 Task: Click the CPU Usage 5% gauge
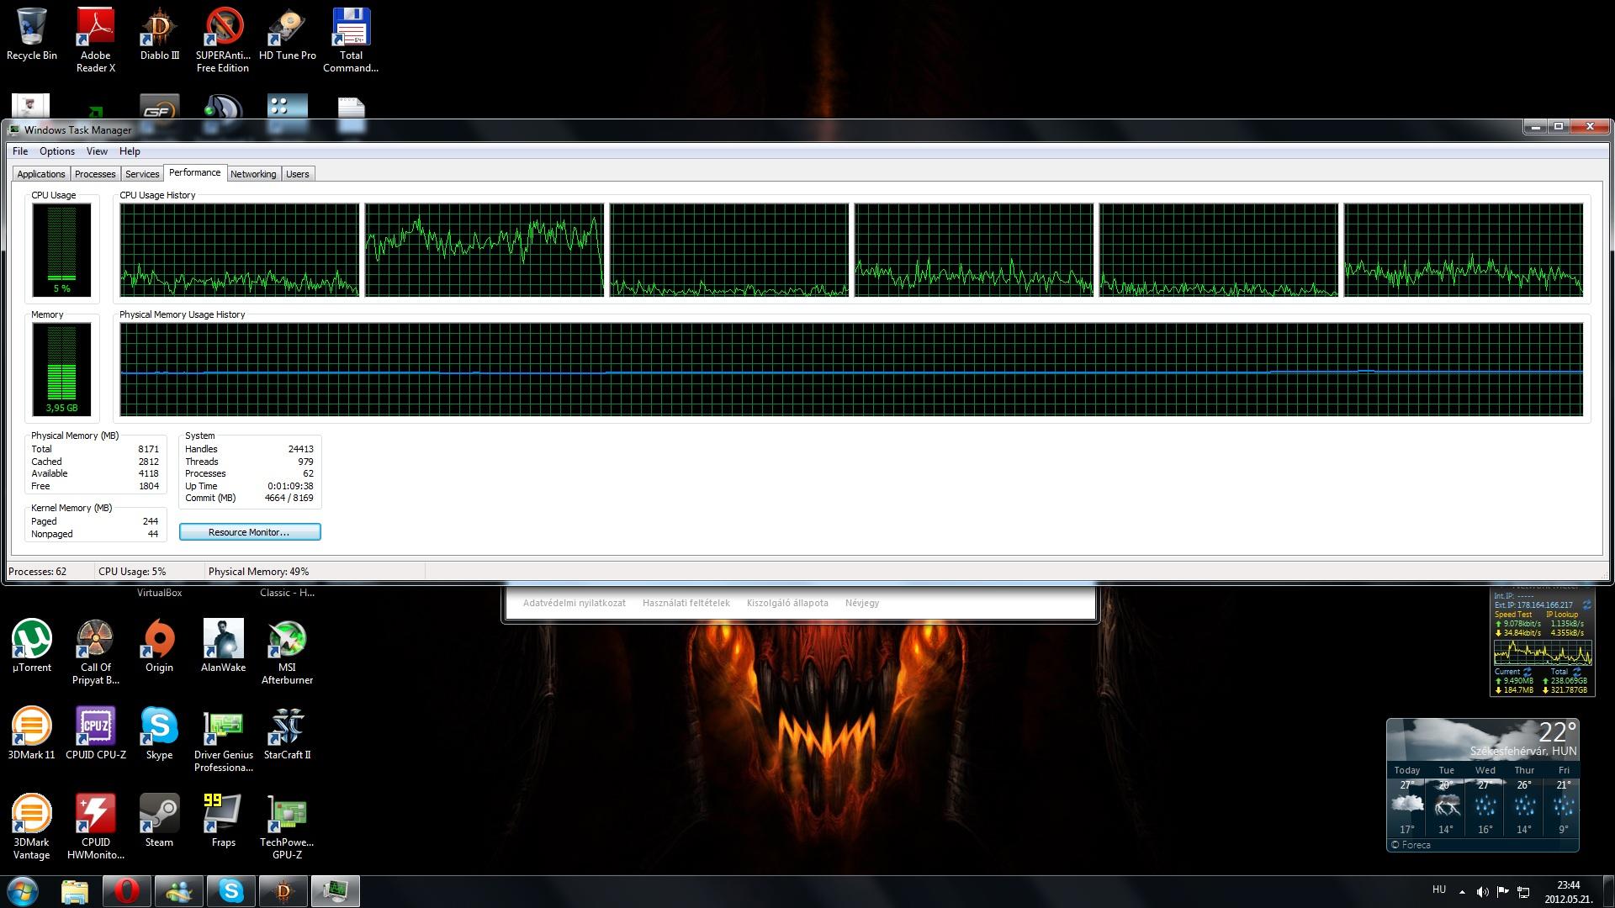61,250
